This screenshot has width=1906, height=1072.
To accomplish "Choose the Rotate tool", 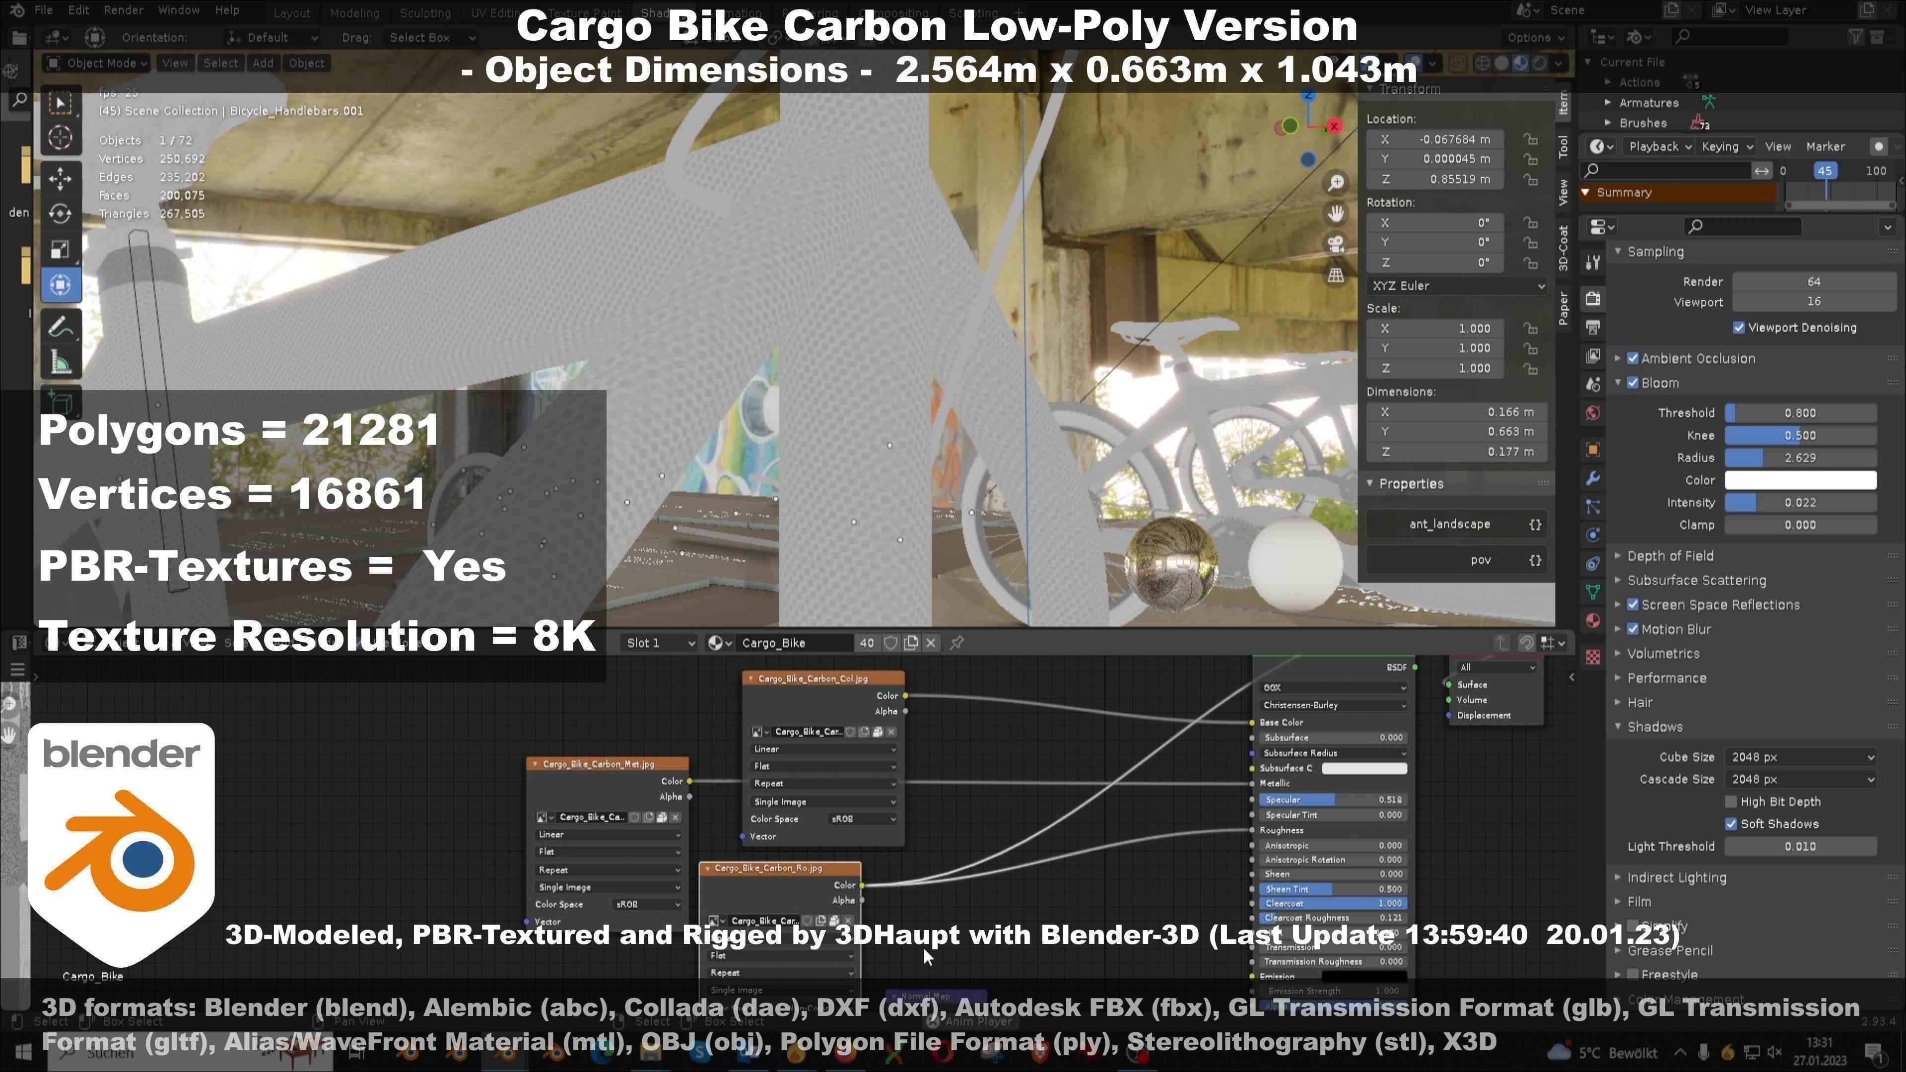I will point(61,214).
